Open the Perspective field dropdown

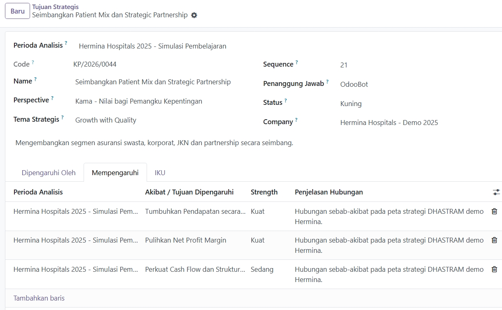pos(165,101)
